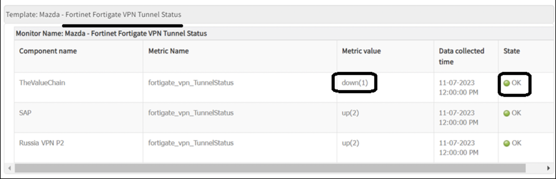The height and width of the screenshot is (179, 556).
Task: Click collected time for Russia VPN P2
Action: (x=459, y=147)
